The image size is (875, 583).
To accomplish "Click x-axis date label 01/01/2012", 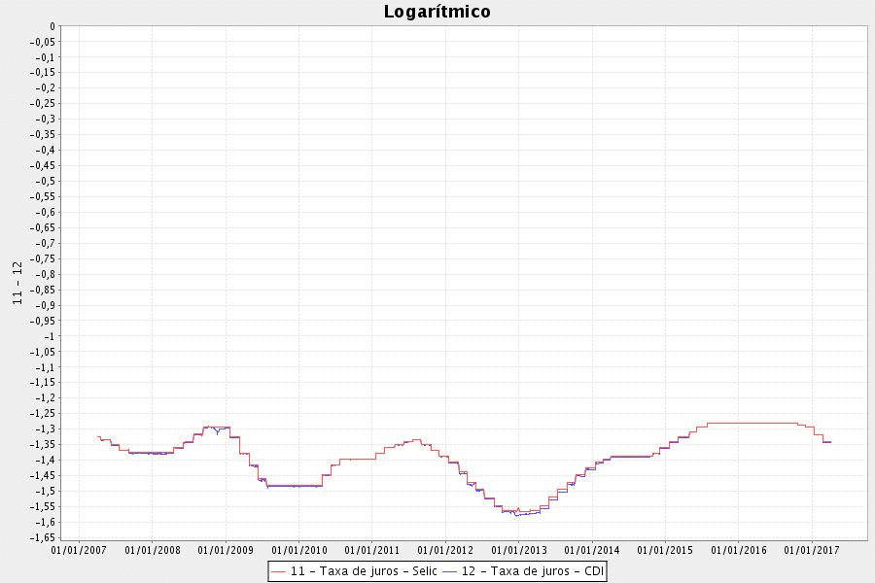I will click(445, 550).
